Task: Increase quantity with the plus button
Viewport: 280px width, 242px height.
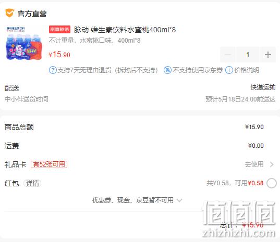Action: coord(268,55)
